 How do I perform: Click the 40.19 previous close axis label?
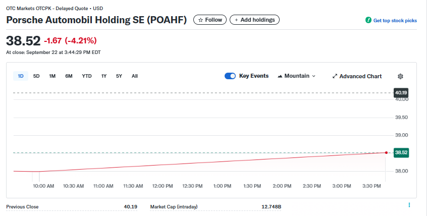tap(401, 93)
